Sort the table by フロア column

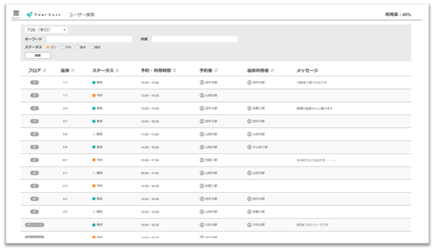[x=45, y=70]
